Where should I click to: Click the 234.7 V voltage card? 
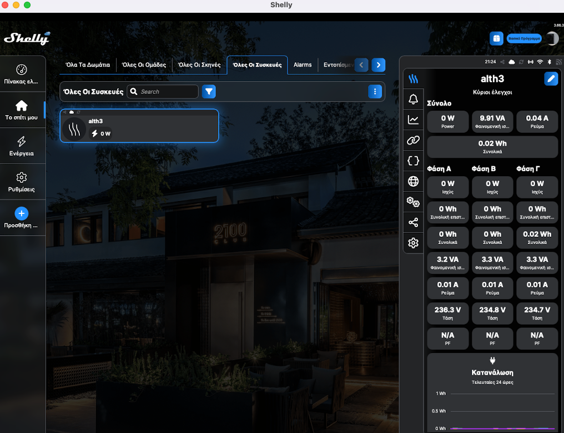pyautogui.click(x=537, y=313)
